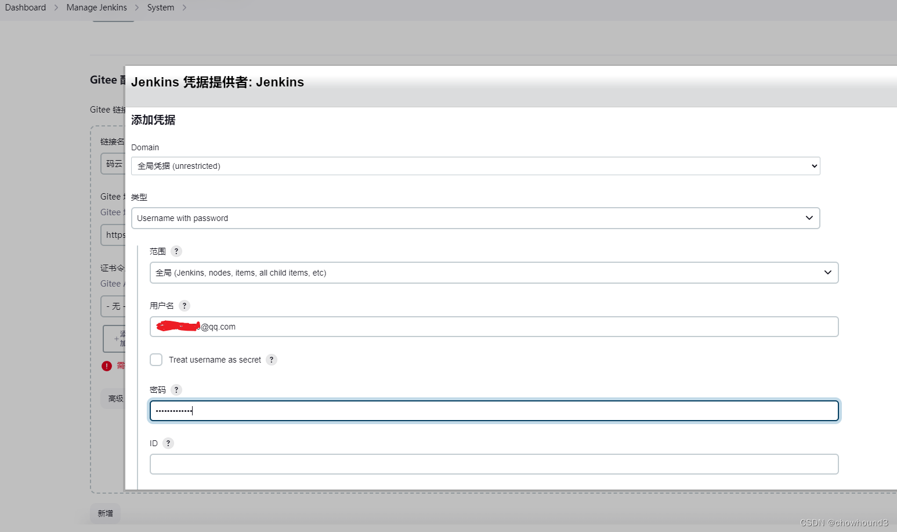Go to System breadcrumb
Image resolution: width=897 pixels, height=532 pixels.
(161, 8)
